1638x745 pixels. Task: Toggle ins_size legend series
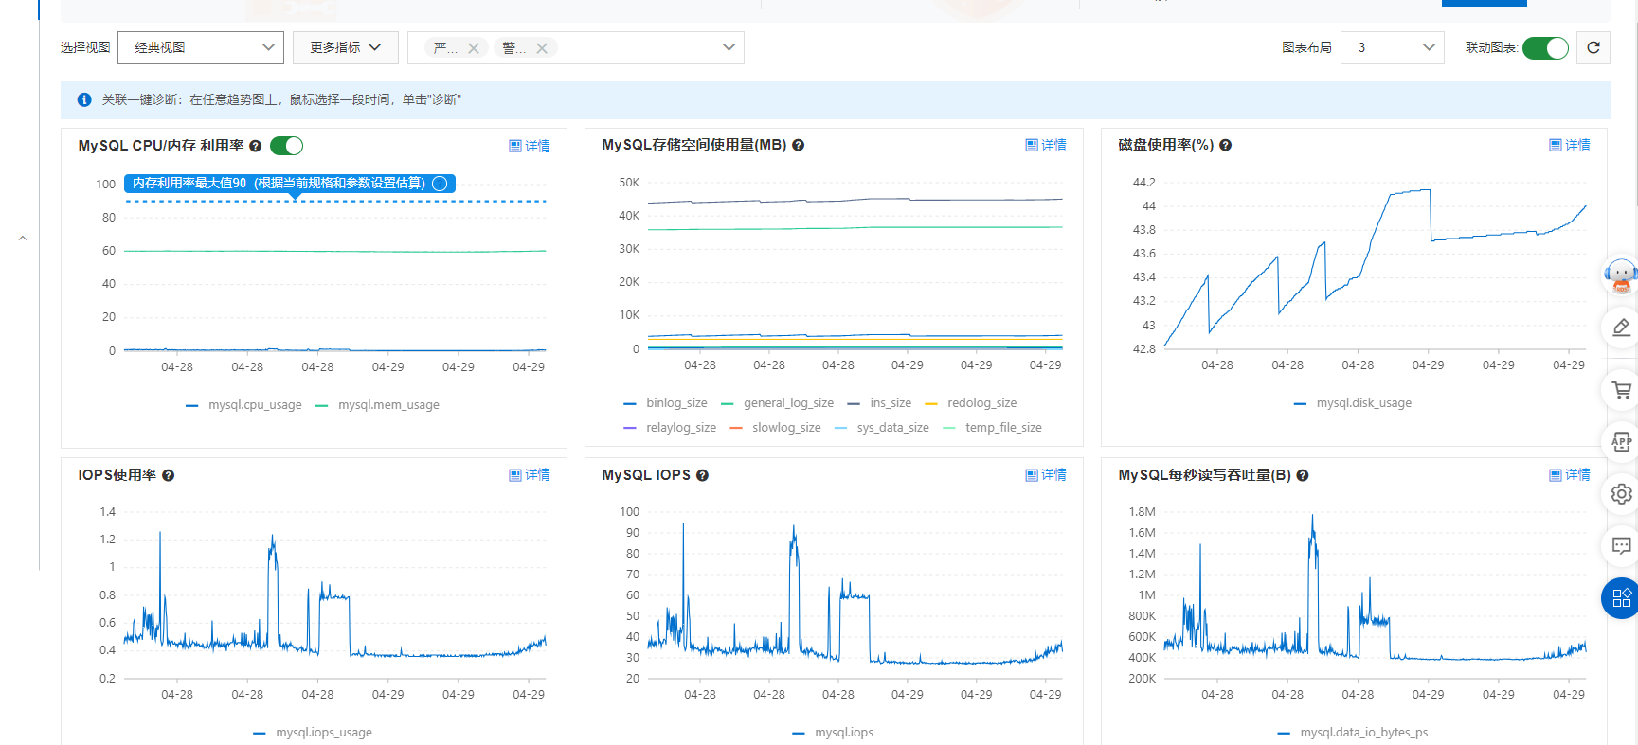point(879,403)
